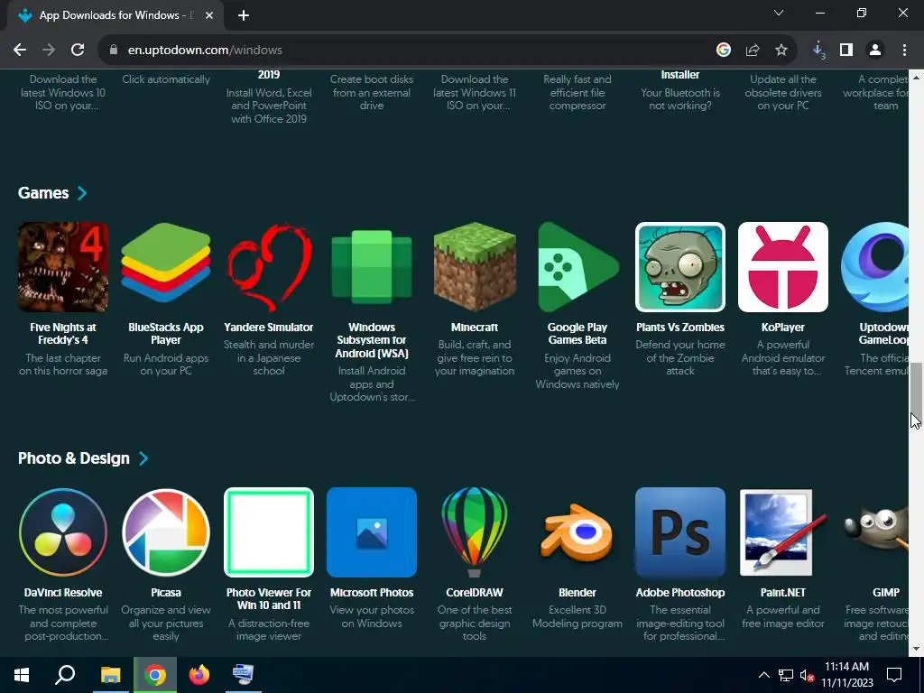924x693 pixels.
Task: Click the page vertical scrollbar thumb
Action: 916,391
